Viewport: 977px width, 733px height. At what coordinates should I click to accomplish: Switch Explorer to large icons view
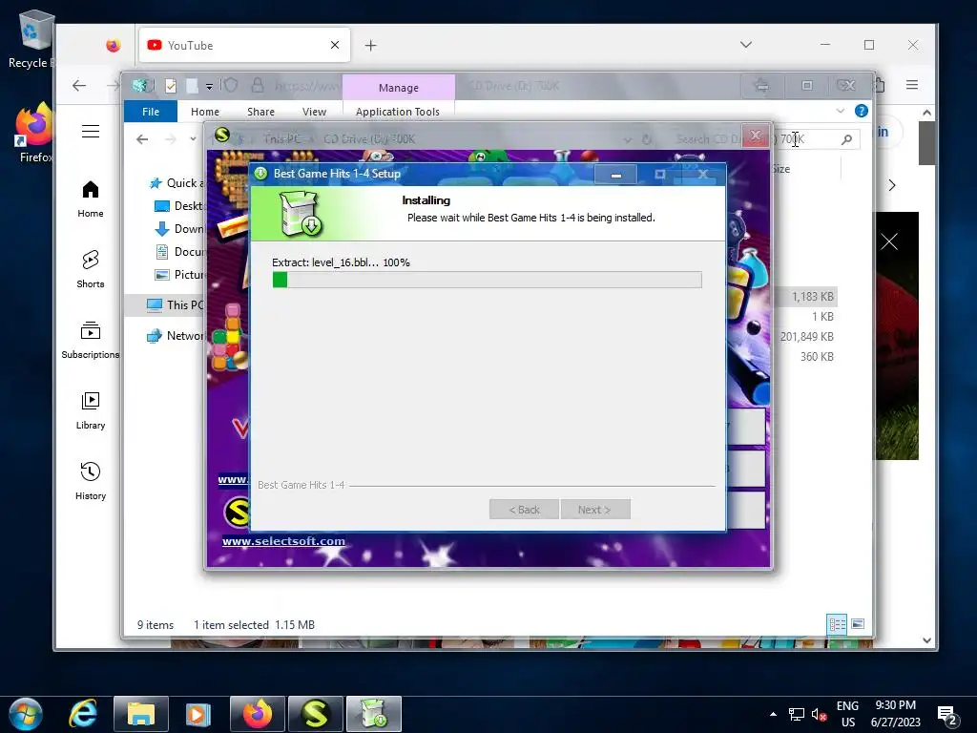click(858, 624)
